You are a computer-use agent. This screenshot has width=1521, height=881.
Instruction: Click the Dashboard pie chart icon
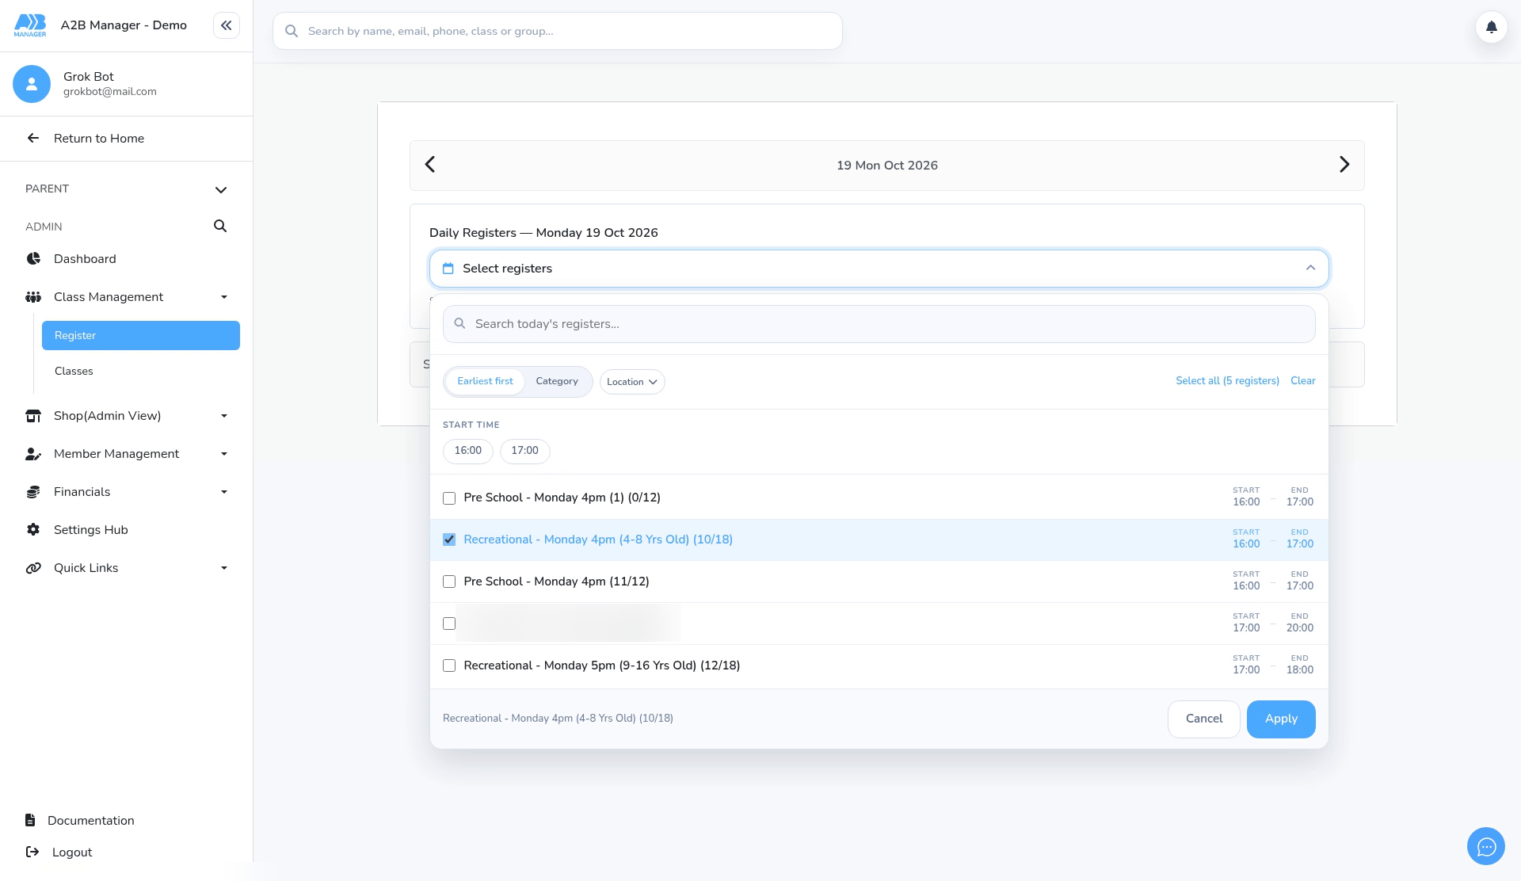pyautogui.click(x=33, y=259)
